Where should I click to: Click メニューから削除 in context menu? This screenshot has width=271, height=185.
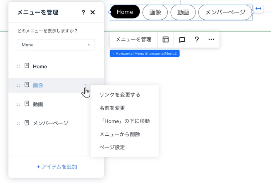point(120,134)
